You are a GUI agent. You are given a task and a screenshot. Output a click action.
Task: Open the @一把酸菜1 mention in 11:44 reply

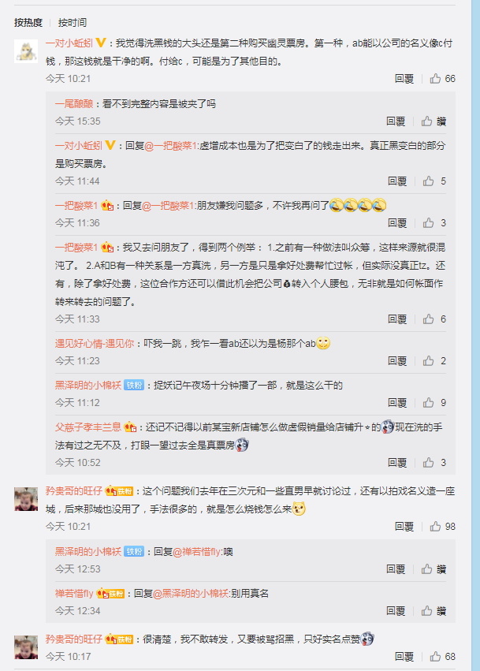[170, 146]
